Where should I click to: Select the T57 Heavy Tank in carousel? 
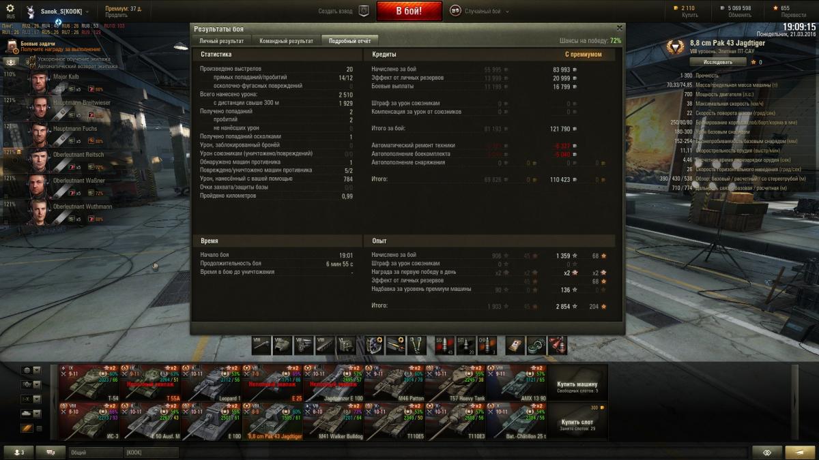[455, 383]
